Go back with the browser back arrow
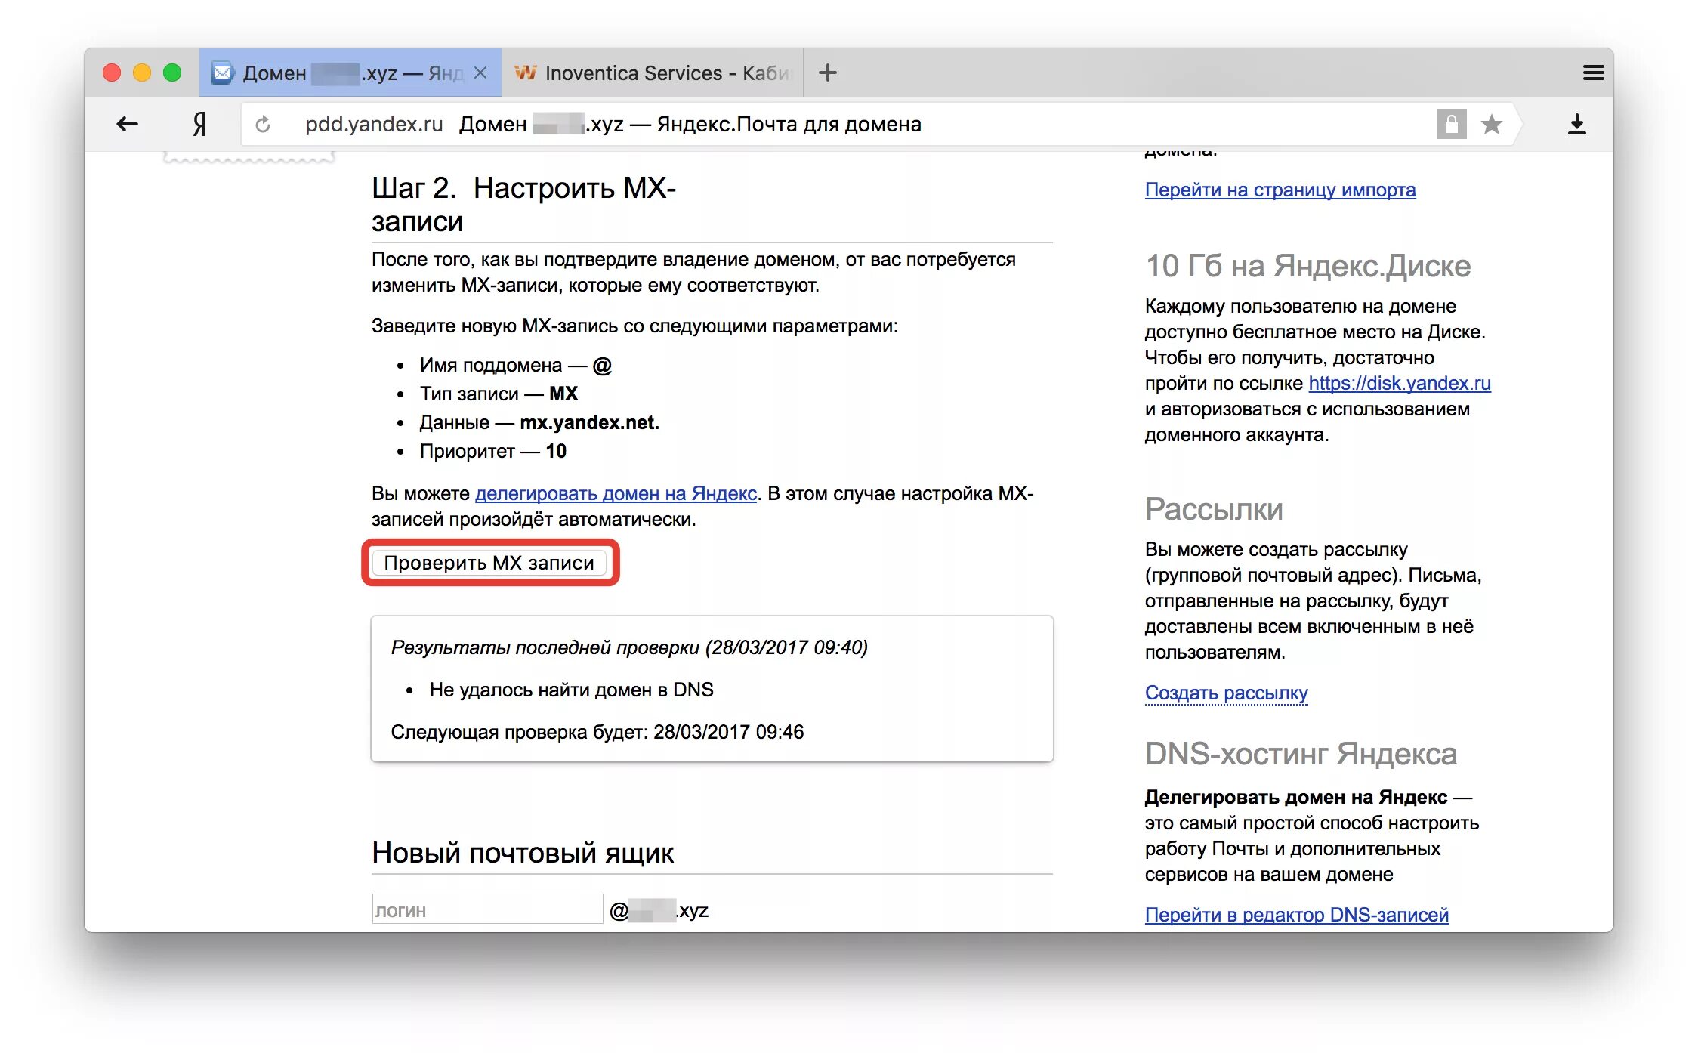Screen dimensions: 1698x1053 (127, 124)
